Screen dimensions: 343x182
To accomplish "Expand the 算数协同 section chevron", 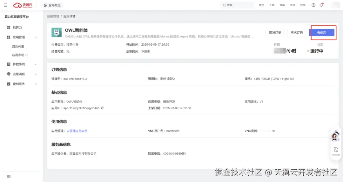I will pos(36,64).
